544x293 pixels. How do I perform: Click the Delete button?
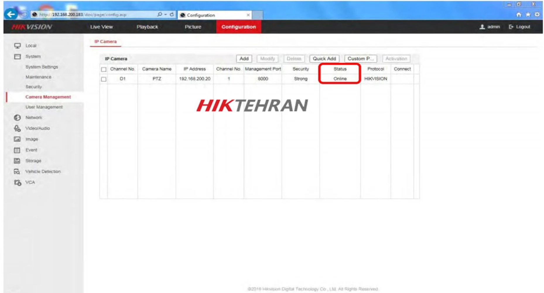tap(294, 59)
